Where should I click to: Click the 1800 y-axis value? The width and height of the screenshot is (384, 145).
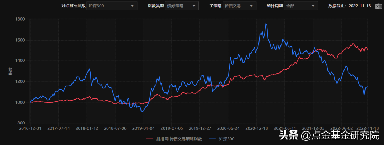pyautogui.click(x=21, y=19)
